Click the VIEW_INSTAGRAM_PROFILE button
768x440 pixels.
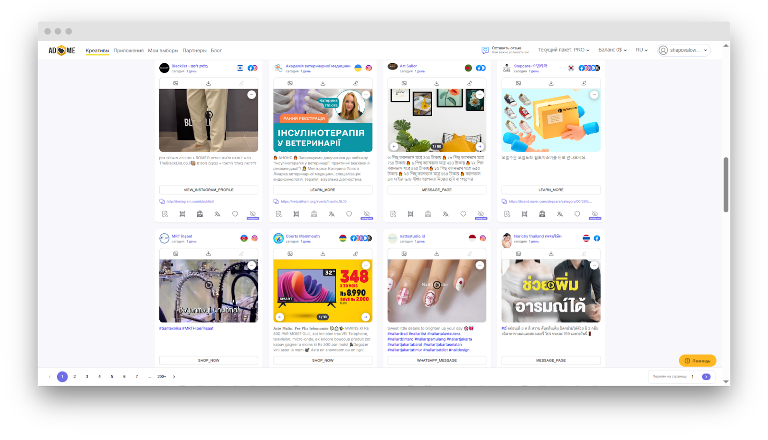pyautogui.click(x=208, y=190)
